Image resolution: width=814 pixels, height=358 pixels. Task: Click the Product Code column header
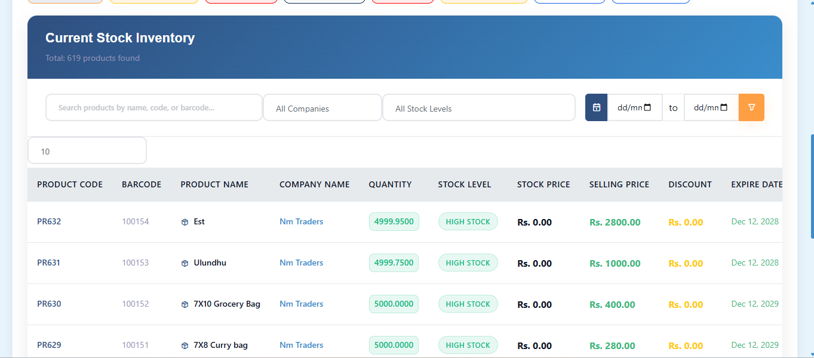tap(70, 184)
